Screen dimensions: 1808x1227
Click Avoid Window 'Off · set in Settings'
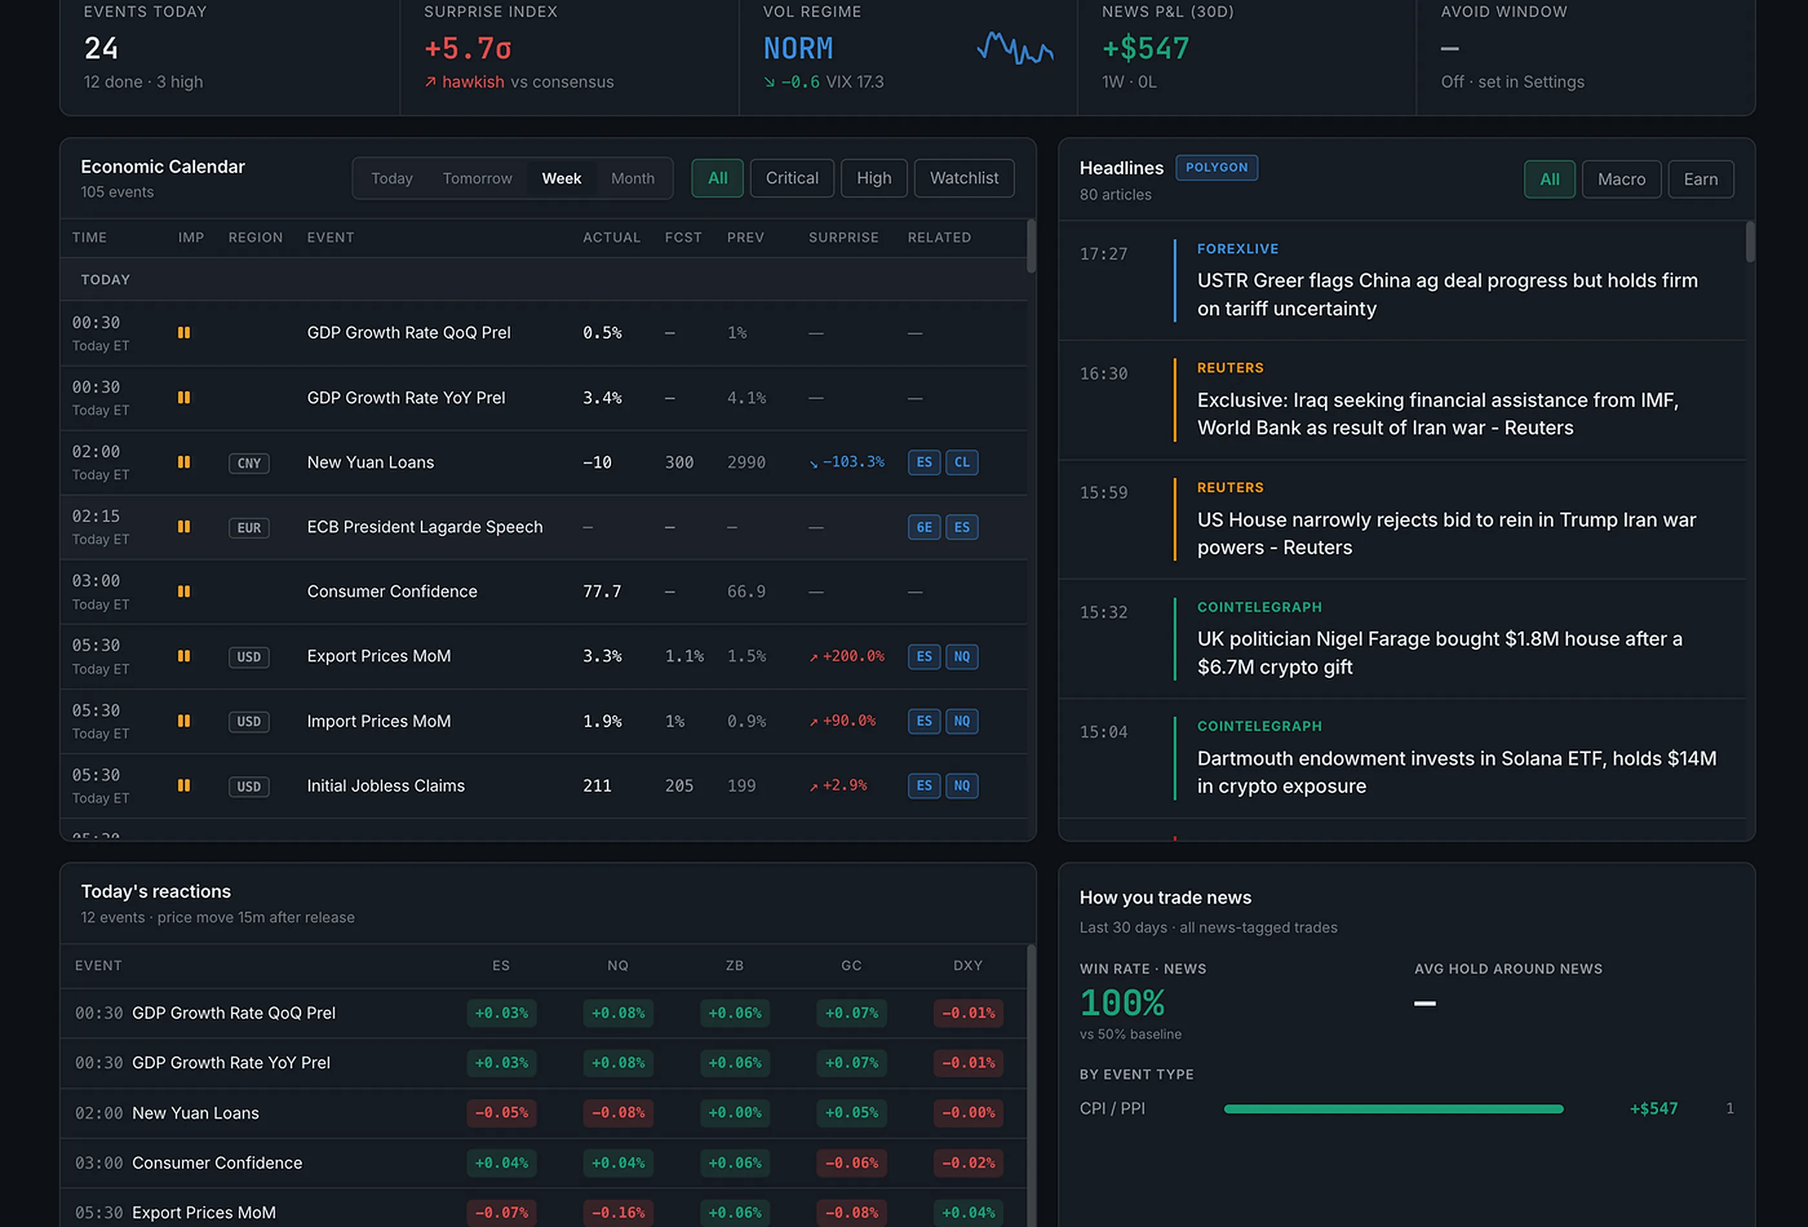coord(1512,82)
